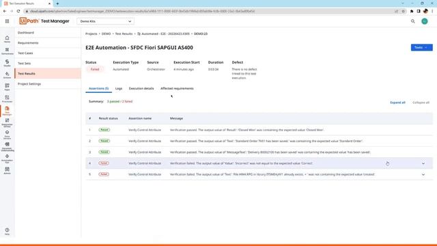Select the Test Manager rail icon
This screenshot has height=246, width=437.
7,111
